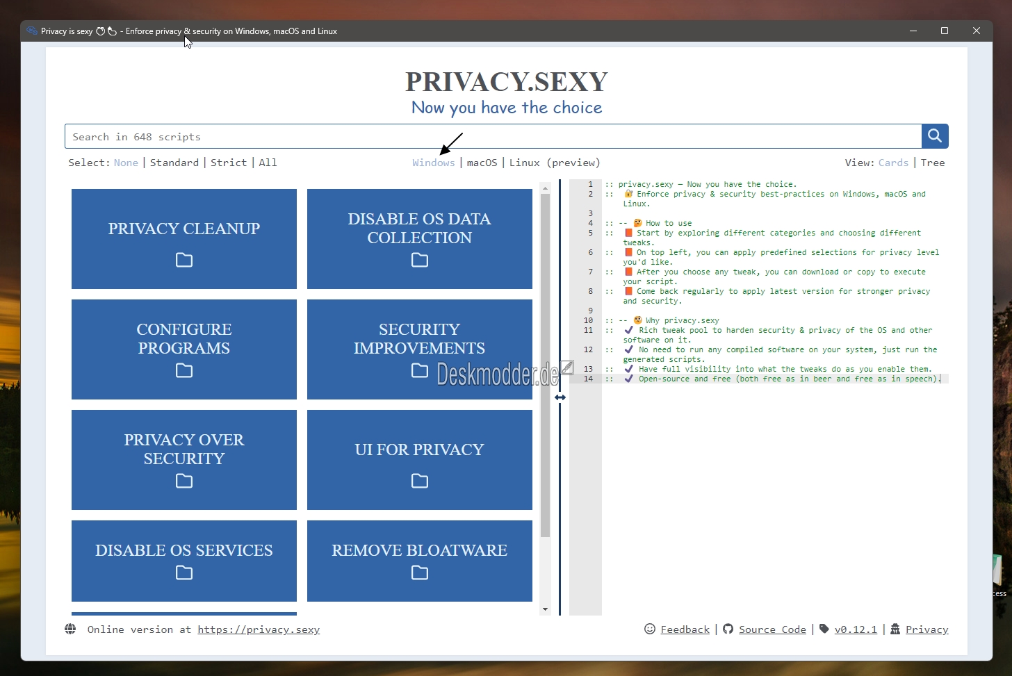The height and width of the screenshot is (676, 1012).
Task: Click the scrollbar up arrow
Action: [x=545, y=188]
